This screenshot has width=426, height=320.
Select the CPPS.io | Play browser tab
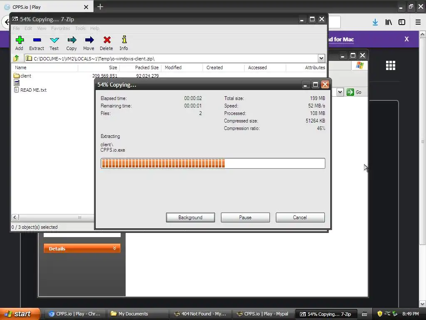47,7
